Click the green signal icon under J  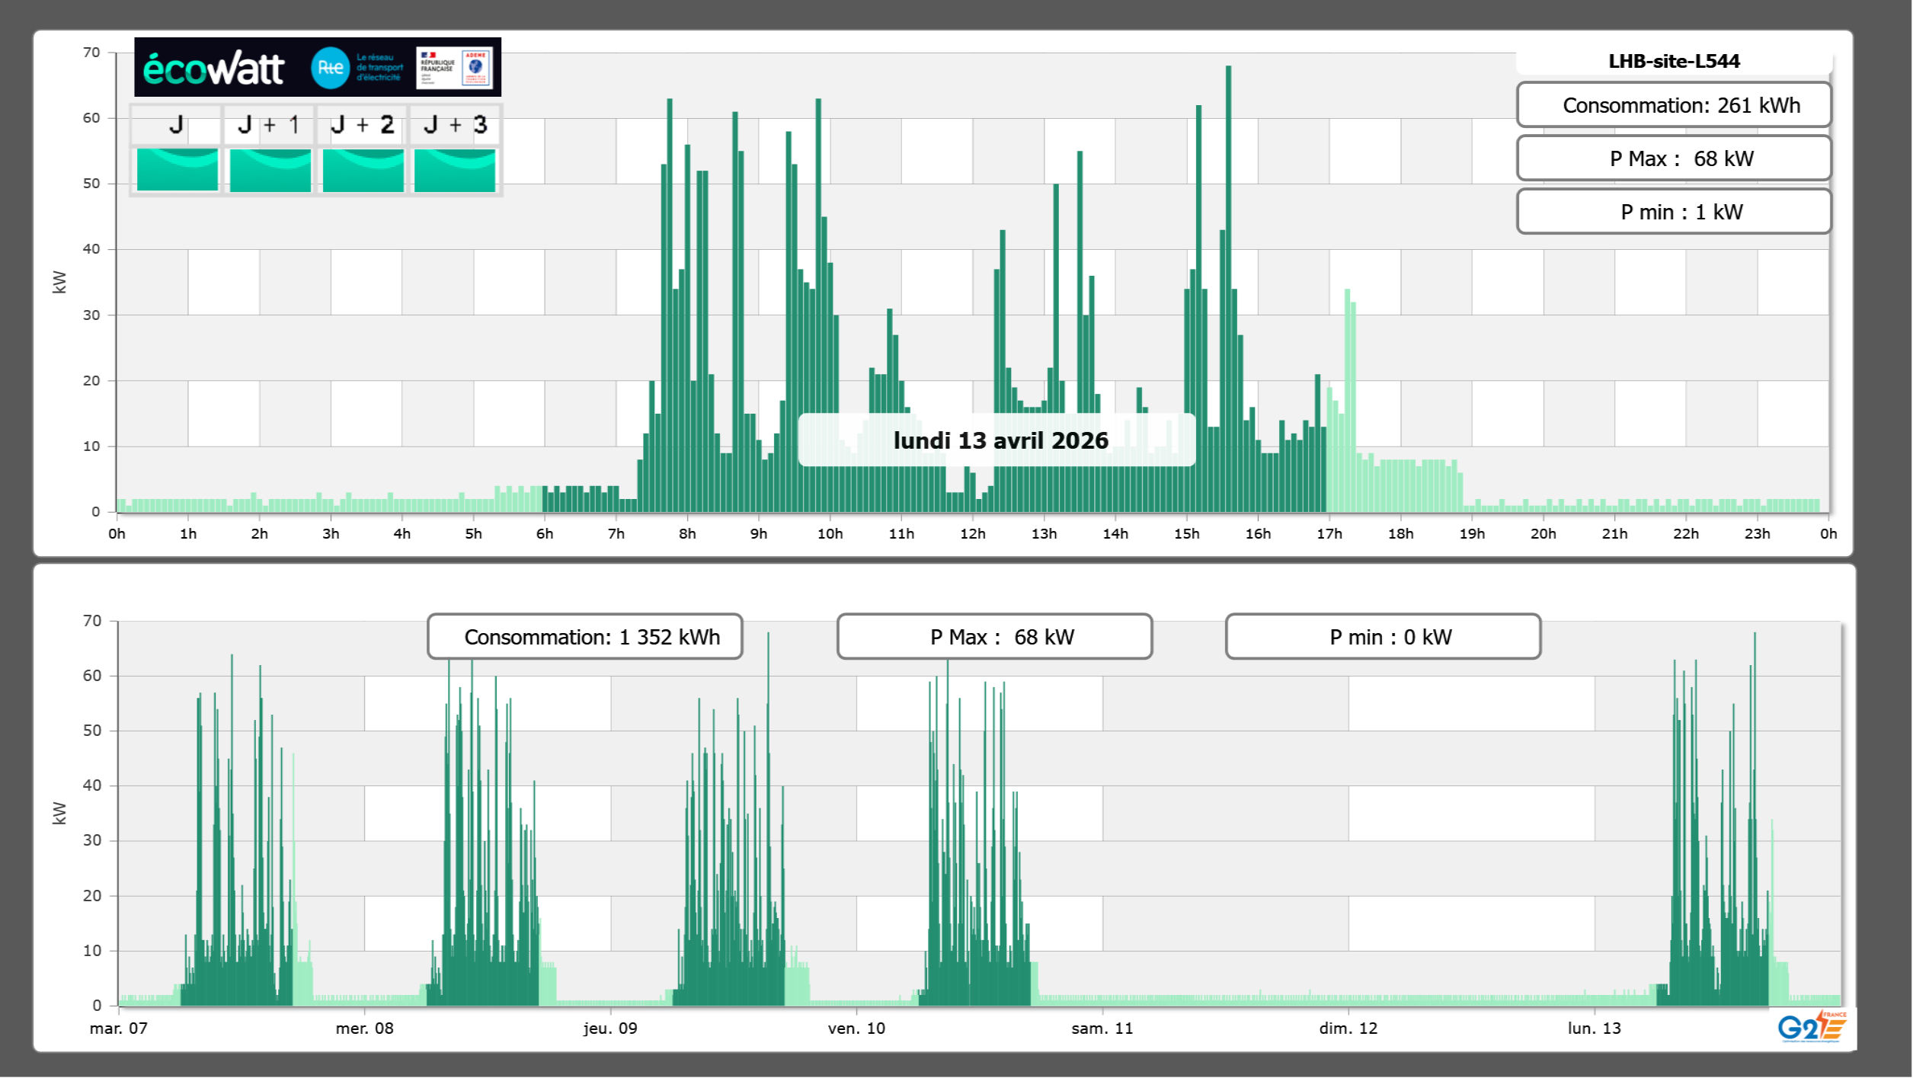tap(178, 169)
